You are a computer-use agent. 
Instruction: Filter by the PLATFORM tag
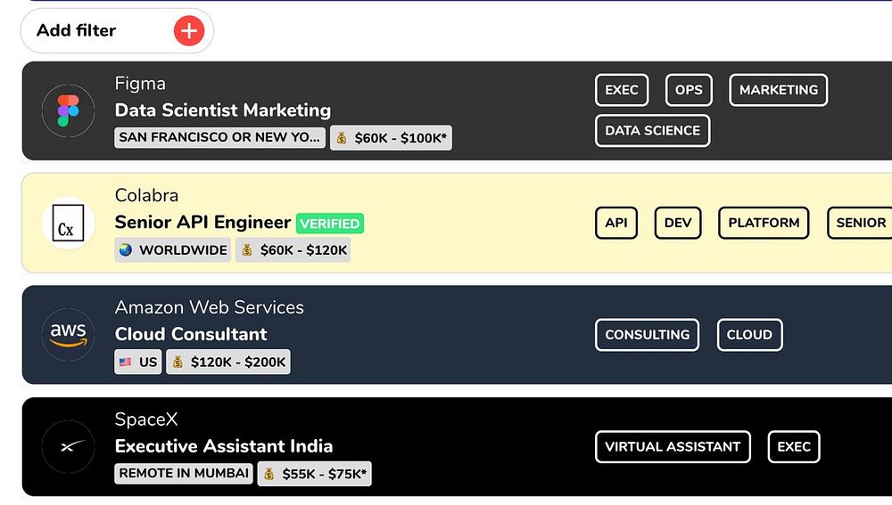pyautogui.click(x=764, y=223)
